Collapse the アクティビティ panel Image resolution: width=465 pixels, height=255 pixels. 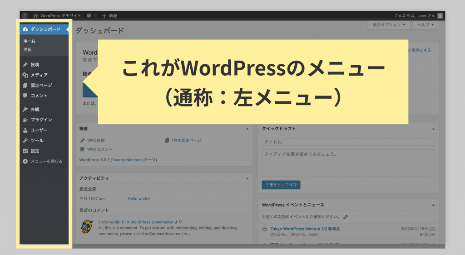(x=247, y=178)
